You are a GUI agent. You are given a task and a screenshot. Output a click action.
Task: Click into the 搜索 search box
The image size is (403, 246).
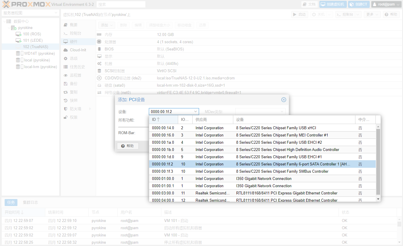tap(121, 4)
